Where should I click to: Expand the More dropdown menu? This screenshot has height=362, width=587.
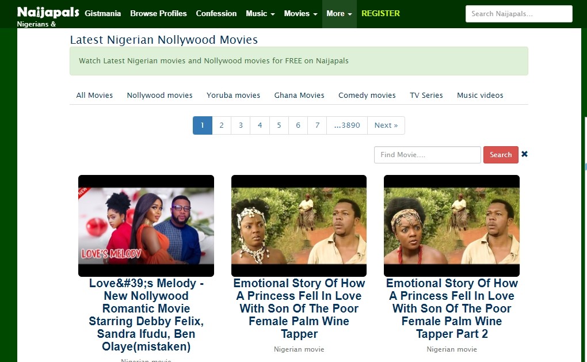tap(339, 13)
